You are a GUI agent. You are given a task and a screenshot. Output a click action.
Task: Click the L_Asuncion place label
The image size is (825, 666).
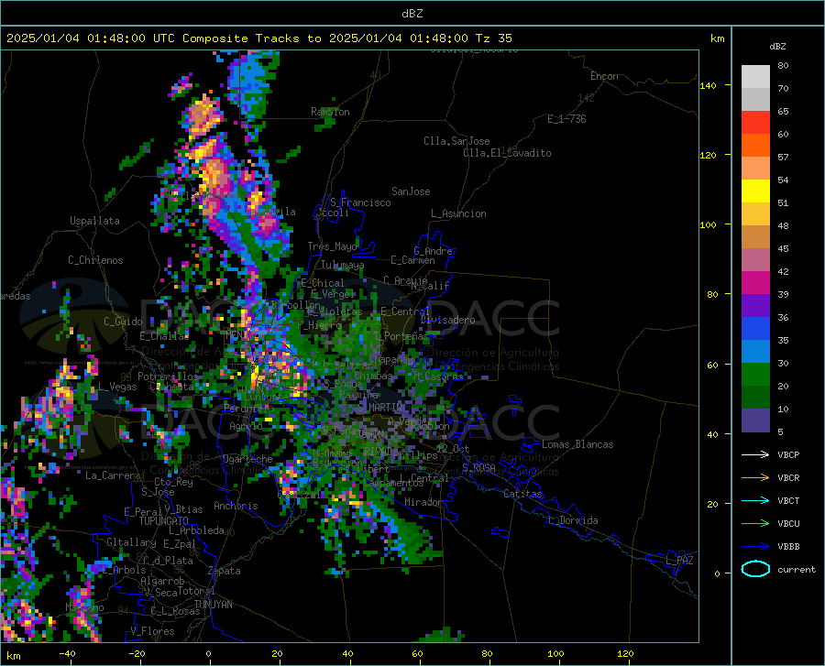pos(458,213)
